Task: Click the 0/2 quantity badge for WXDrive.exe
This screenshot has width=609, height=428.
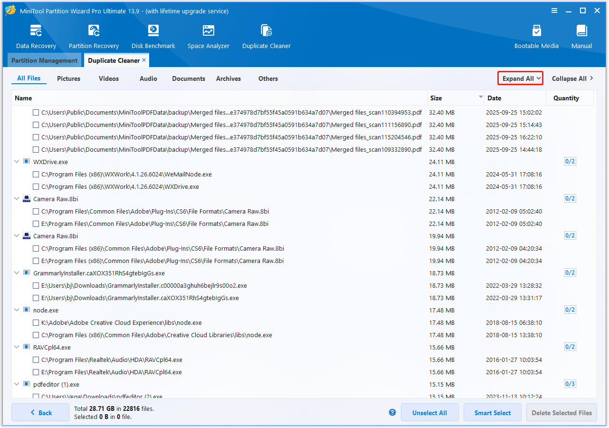Action: 570,162
